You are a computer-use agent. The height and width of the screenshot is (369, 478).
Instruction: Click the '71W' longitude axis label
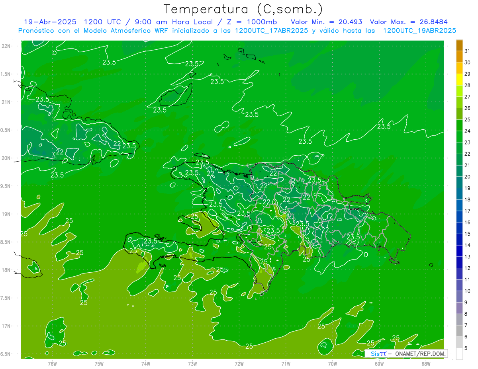286,363
